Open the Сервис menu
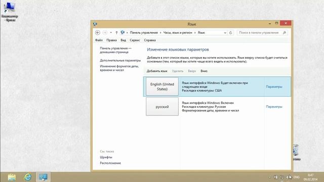 (135, 40)
